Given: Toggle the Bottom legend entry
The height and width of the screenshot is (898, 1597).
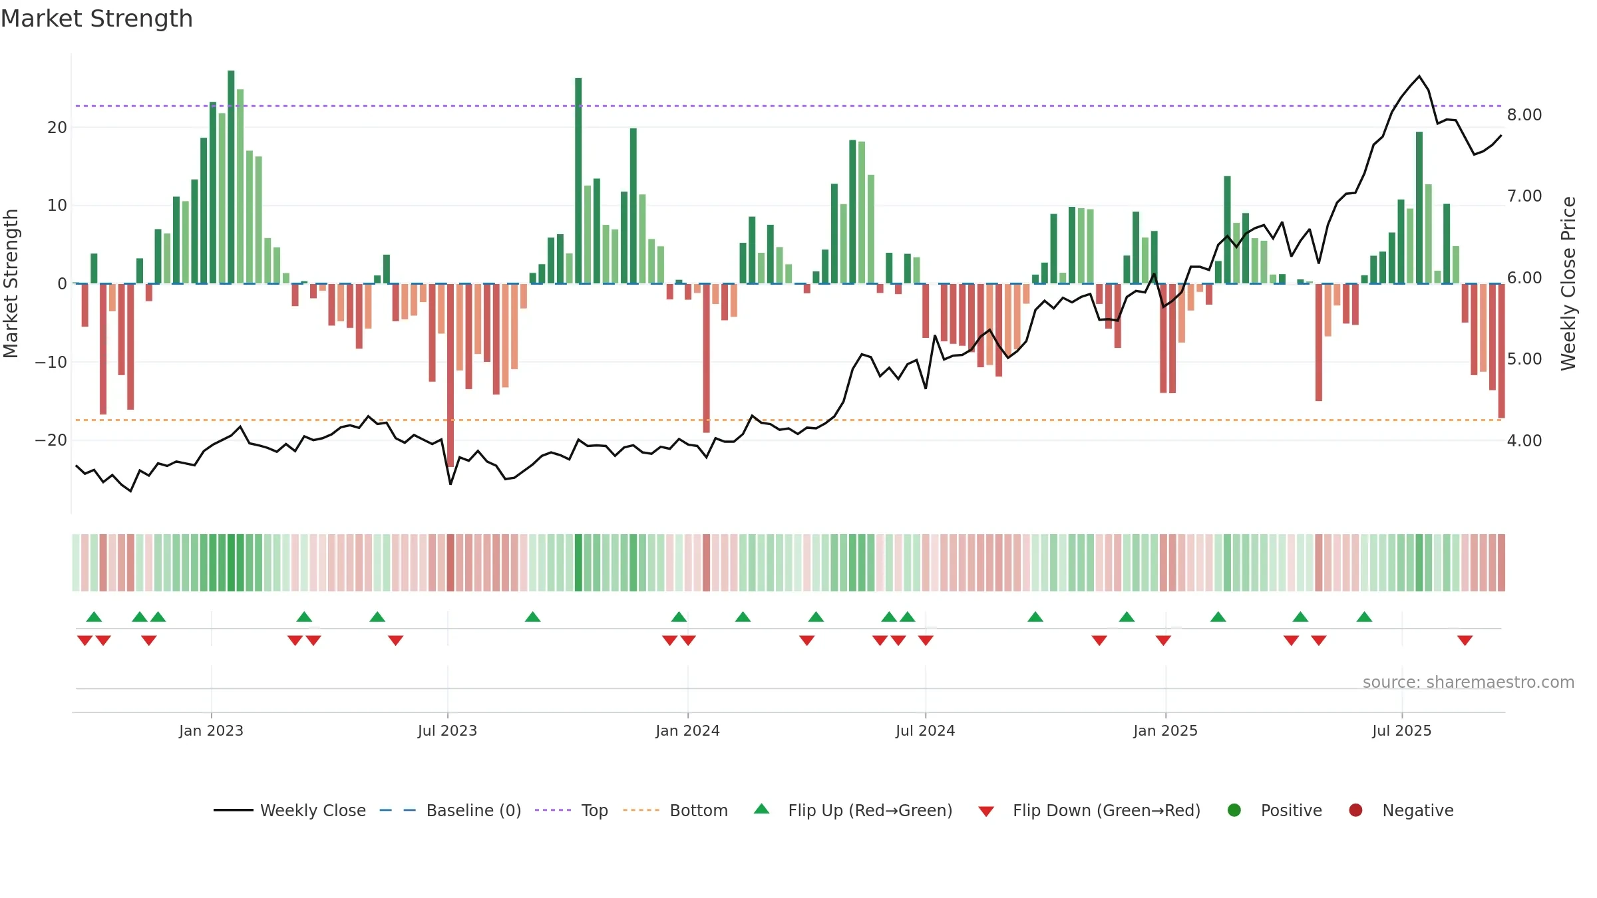Looking at the screenshot, I should (x=675, y=810).
